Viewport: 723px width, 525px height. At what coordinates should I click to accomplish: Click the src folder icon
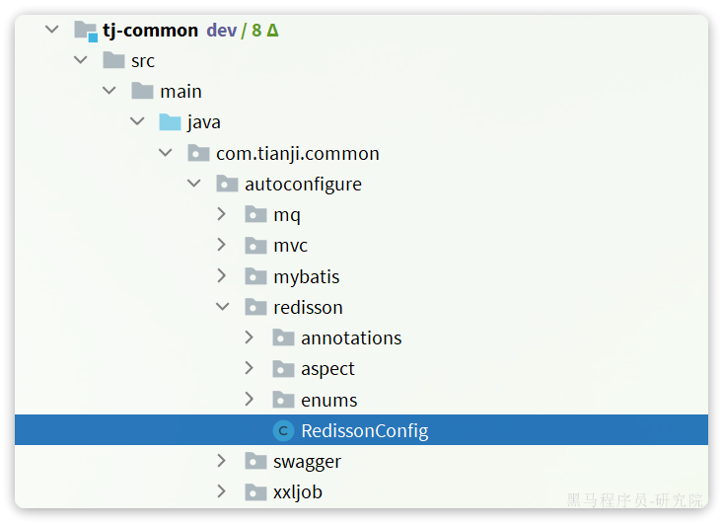[x=113, y=60]
